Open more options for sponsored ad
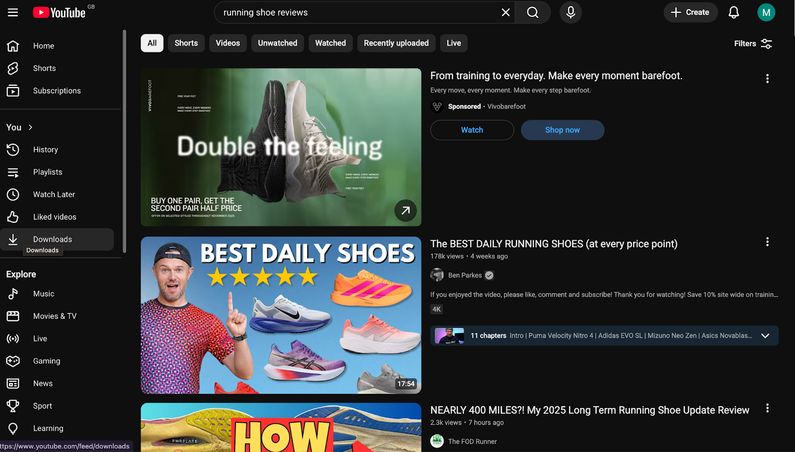The height and width of the screenshot is (452, 795). [x=767, y=78]
